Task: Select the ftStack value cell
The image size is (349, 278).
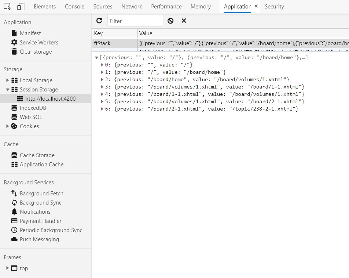Action: tap(243, 43)
